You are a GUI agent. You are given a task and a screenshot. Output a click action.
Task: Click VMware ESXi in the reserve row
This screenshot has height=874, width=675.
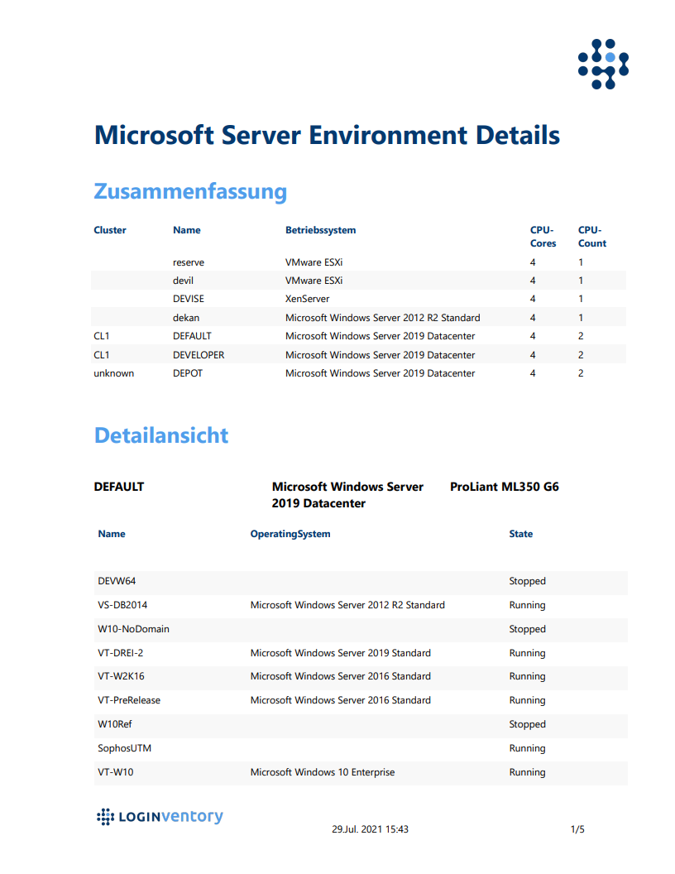(314, 262)
